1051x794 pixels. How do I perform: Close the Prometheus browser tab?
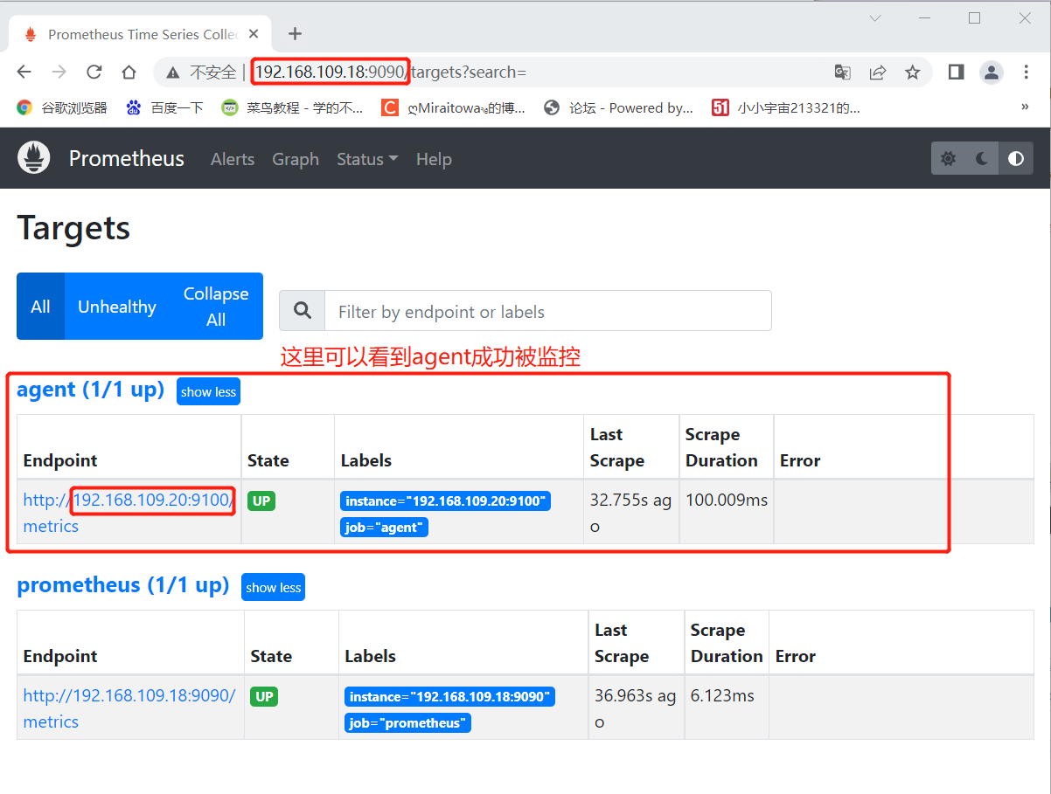pos(254,34)
